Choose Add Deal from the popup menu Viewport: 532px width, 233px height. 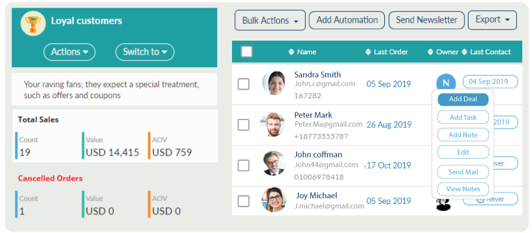tap(463, 99)
